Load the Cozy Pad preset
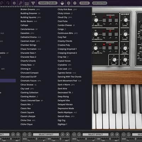 tap(62, 37)
